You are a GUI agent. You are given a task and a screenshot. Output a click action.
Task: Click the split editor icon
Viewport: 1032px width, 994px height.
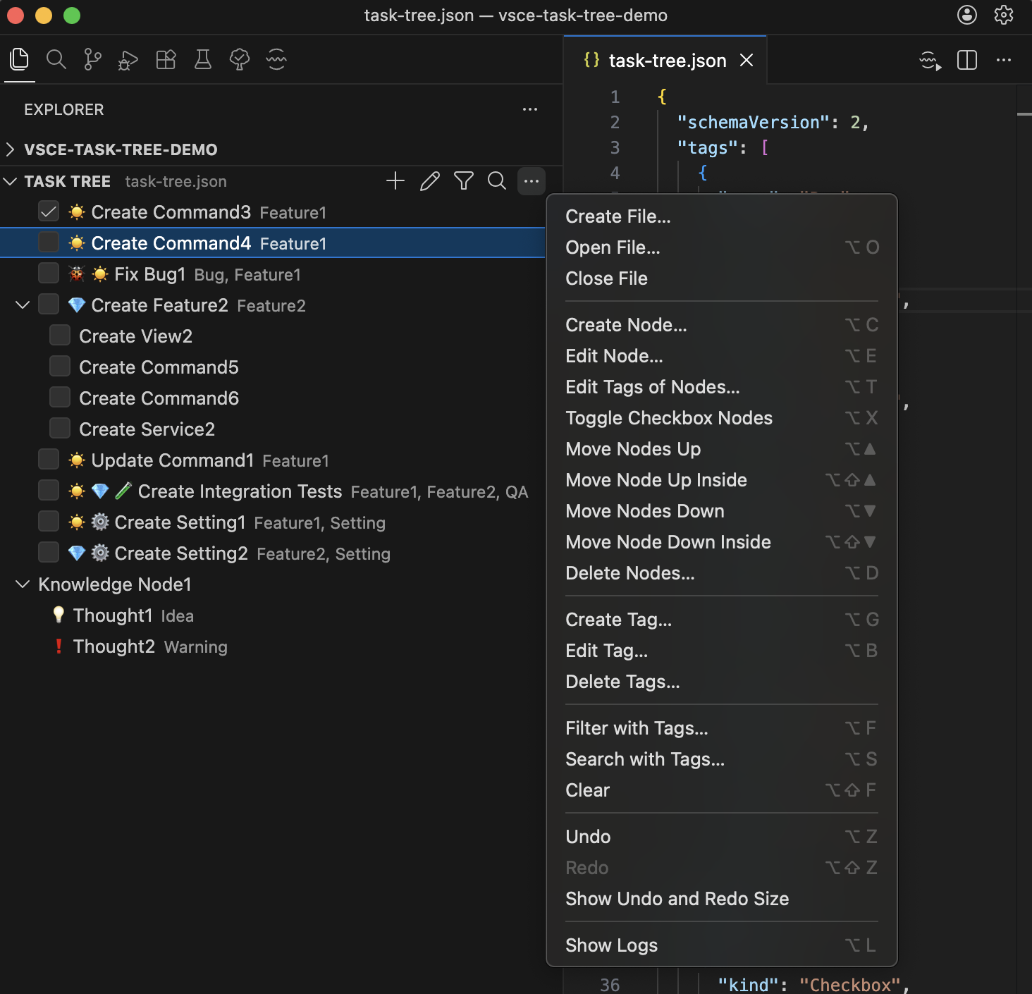tap(967, 60)
